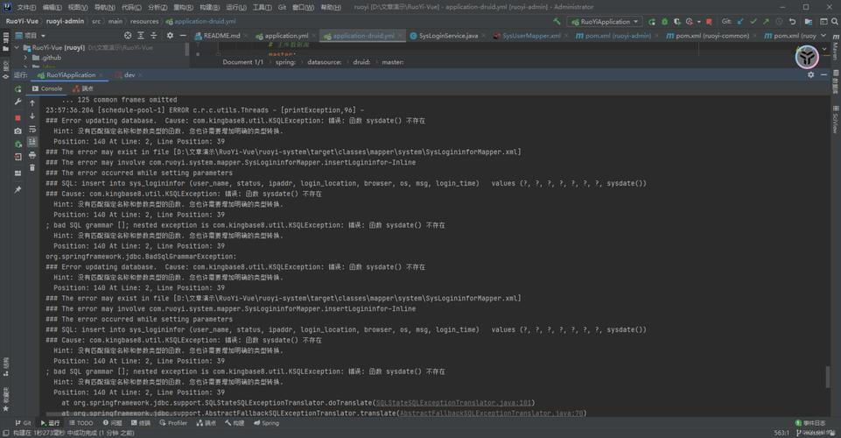Expand the .github folder node
Screen dimensions: 841x438
click(x=25, y=58)
